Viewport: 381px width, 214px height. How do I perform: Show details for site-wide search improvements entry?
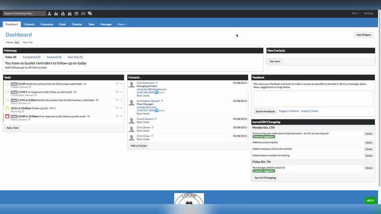tap(369, 134)
